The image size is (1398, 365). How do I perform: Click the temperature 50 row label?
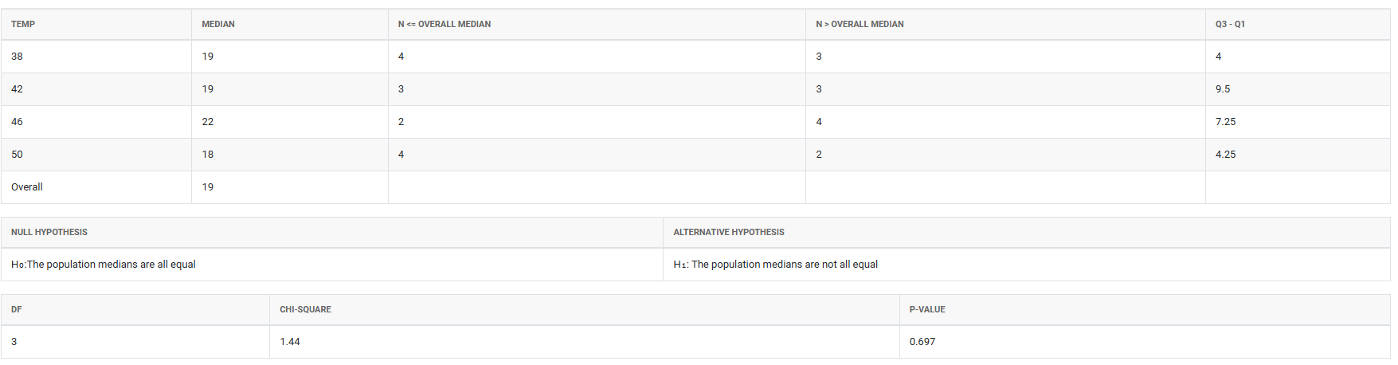point(17,155)
